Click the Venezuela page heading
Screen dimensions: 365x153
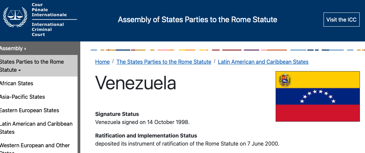pos(136,83)
